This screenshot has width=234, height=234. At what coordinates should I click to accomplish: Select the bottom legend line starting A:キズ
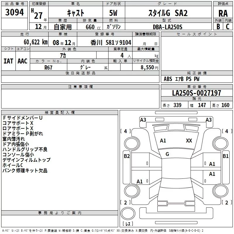(103, 230)
